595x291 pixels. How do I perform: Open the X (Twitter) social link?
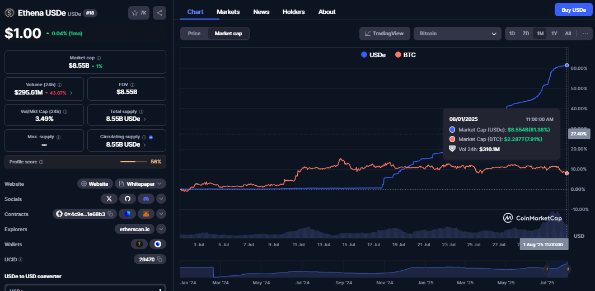click(x=109, y=199)
